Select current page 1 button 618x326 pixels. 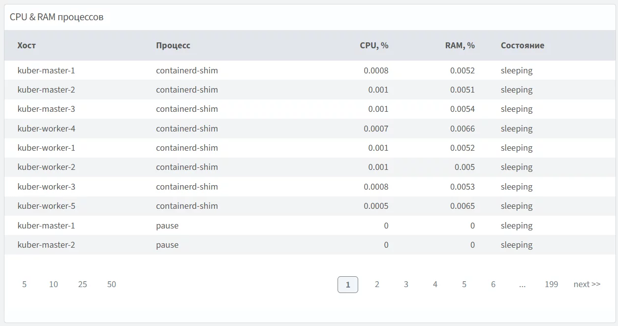coord(348,285)
